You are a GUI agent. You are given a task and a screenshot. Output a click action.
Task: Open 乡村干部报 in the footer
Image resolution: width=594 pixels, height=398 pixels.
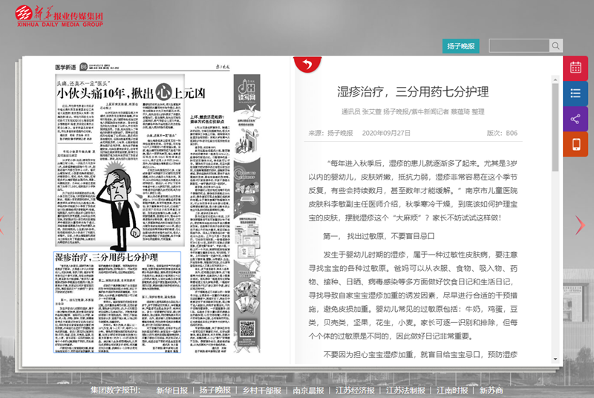(x=262, y=391)
